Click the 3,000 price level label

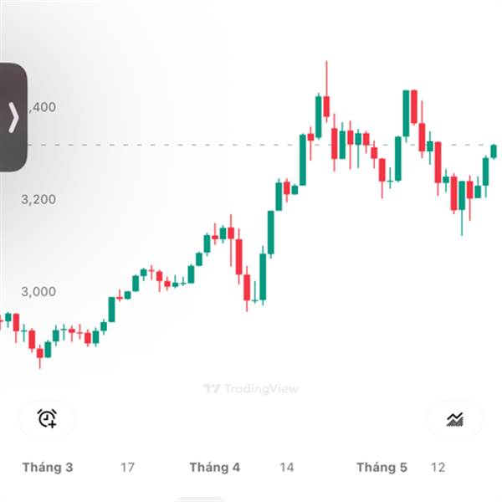pos(38,291)
